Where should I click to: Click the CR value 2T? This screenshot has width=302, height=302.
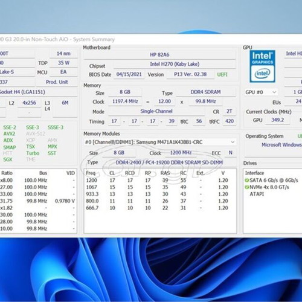pos(230,111)
